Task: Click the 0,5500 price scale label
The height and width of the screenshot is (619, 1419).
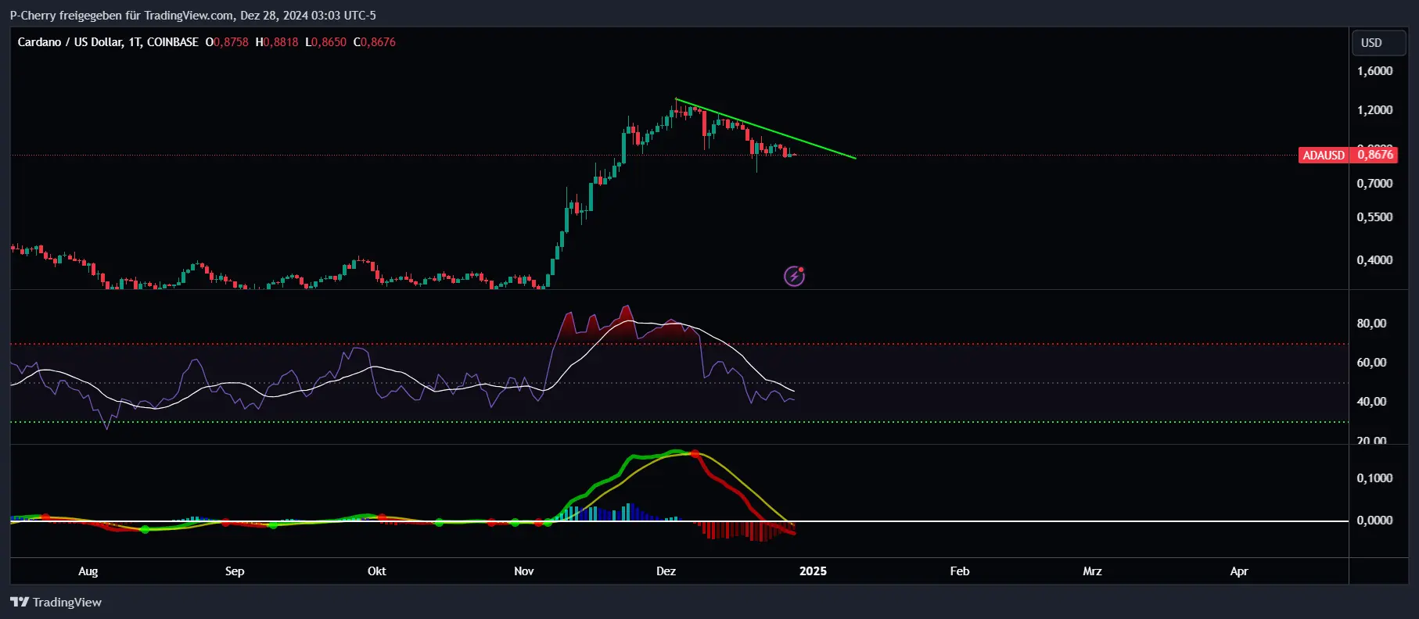Action: click(1374, 217)
